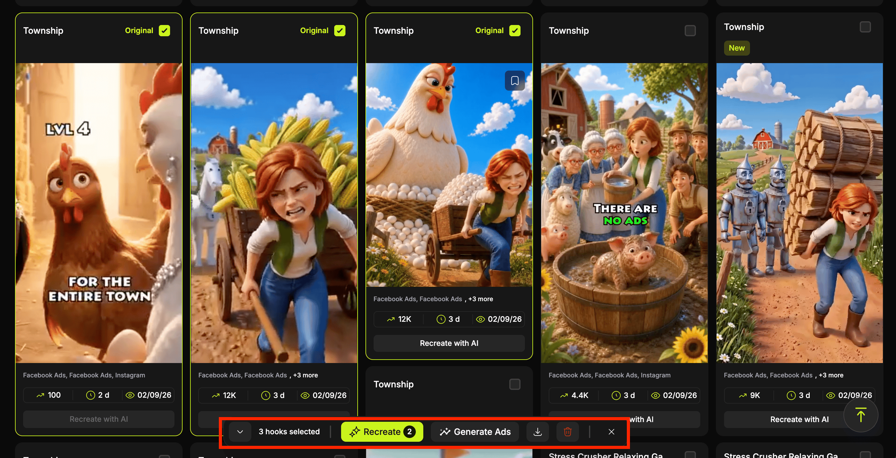Click Recreate with AI on the 9K card

[x=799, y=420]
